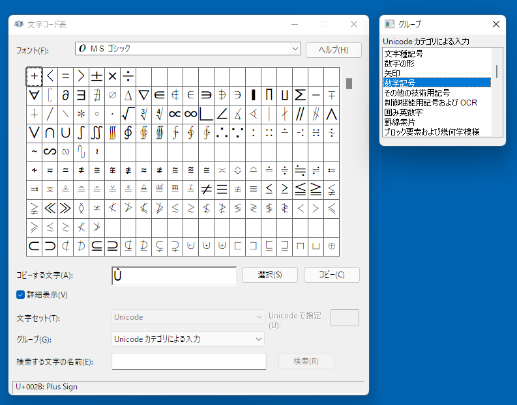Open the グループ dropdown list
Viewport: 517px width, 405px height.
pyautogui.click(x=188, y=339)
